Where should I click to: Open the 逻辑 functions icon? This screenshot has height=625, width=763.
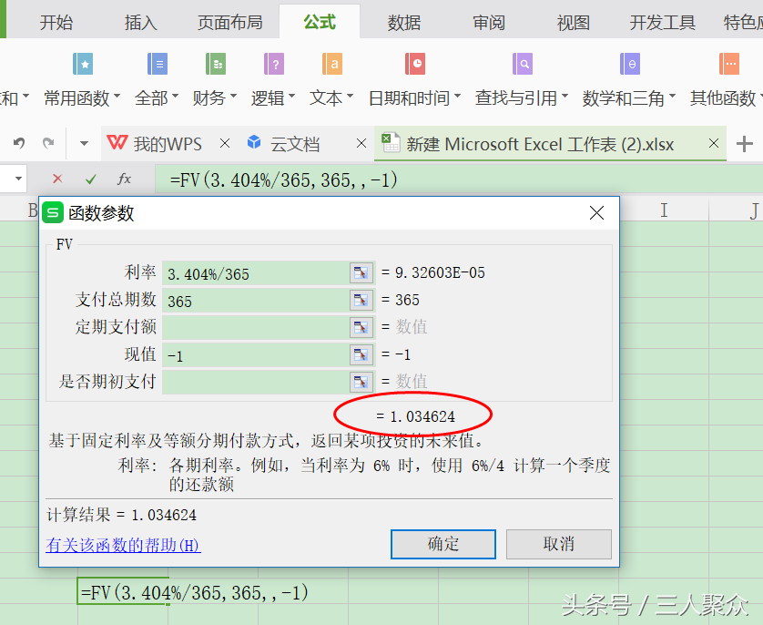coord(274,64)
